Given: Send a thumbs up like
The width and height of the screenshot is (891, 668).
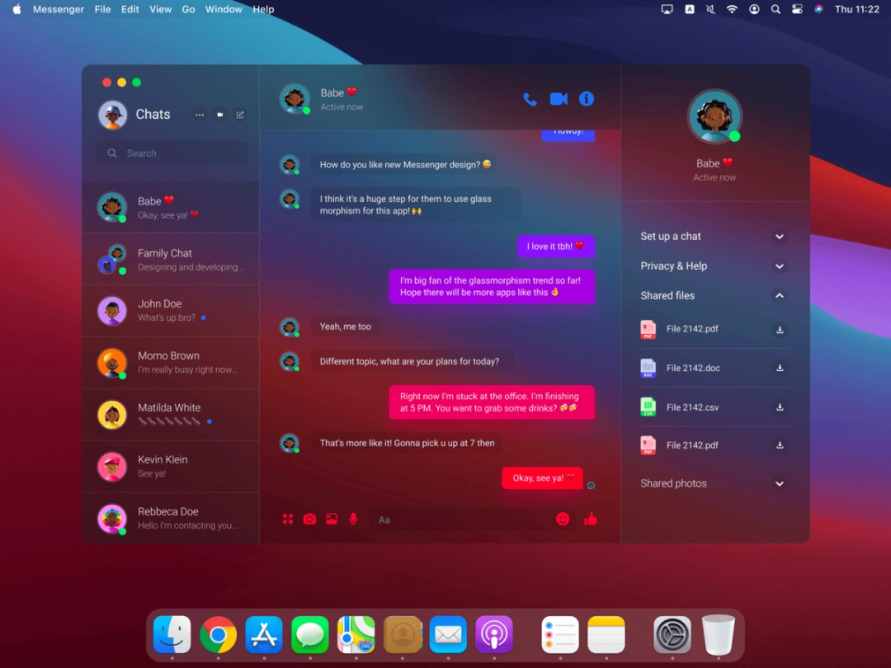Looking at the screenshot, I should click(591, 519).
